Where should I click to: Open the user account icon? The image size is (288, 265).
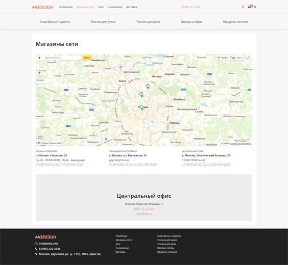(255, 7)
